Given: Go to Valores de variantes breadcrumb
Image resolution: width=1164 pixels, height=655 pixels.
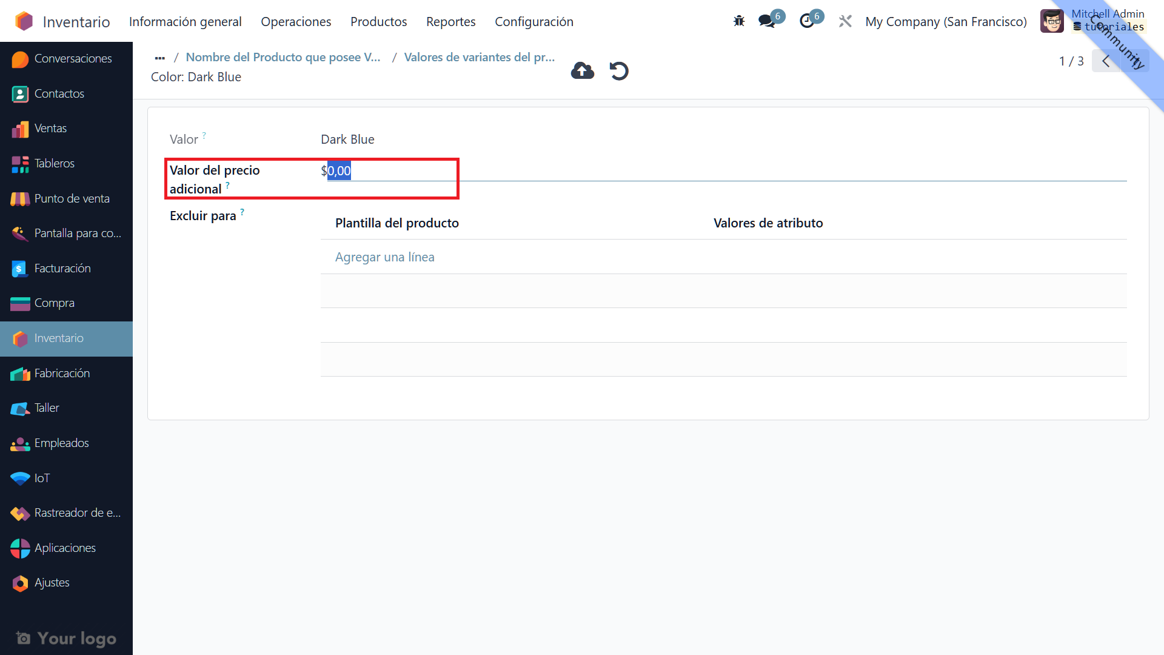Looking at the screenshot, I should pos(479,57).
